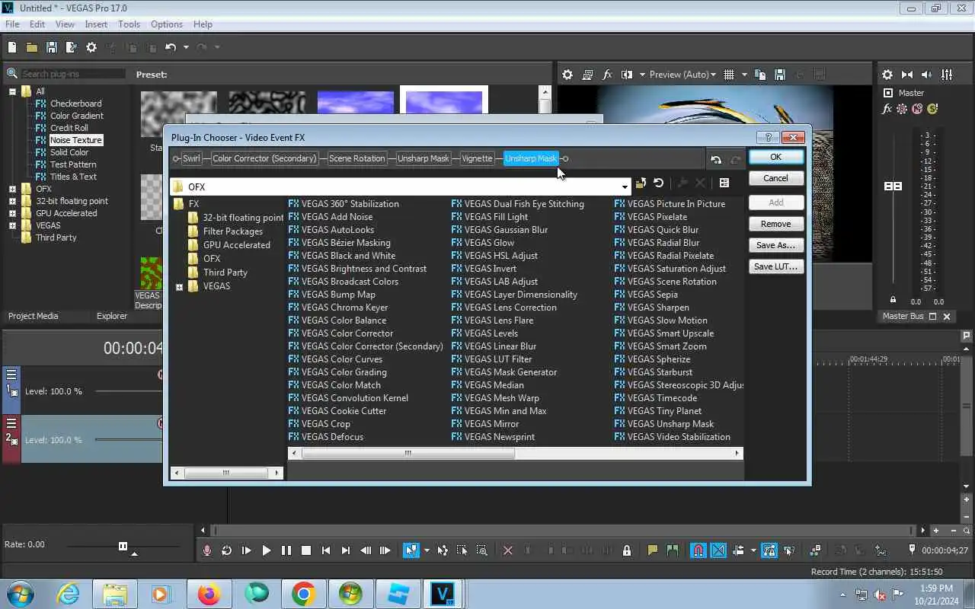Expand the 32-bit floating point tree node
Viewport: 975px width, 609px height.
point(12,201)
